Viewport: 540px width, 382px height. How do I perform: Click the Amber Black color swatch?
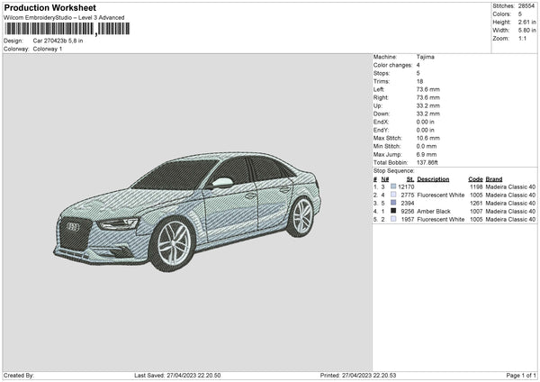[x=393, y=211]
